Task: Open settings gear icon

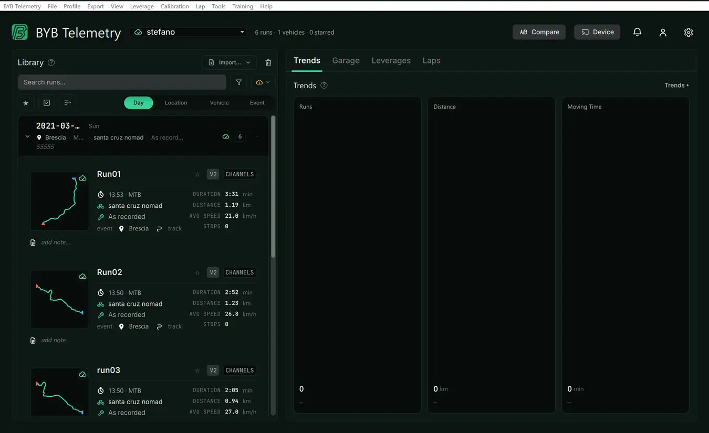Action: pyautogui.click(x=689, y=32)
